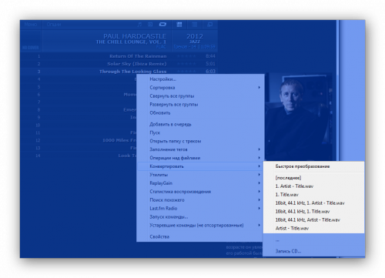Expand the arrow next to Операции над файлами

[x=259, y=158]
